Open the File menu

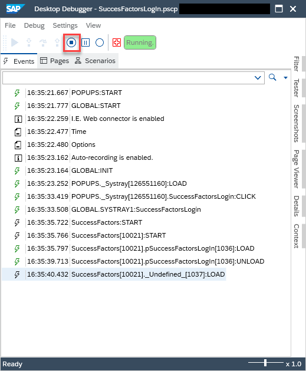10,25
